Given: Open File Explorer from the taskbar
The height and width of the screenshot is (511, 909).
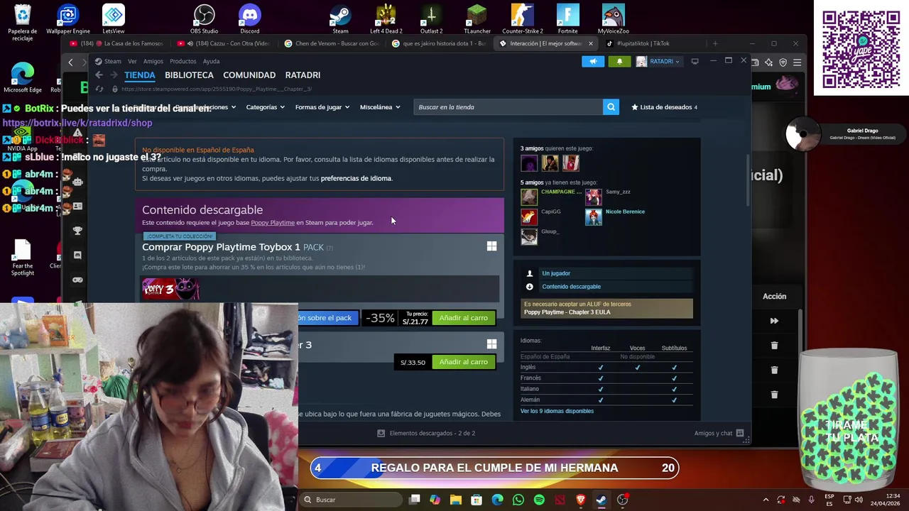Looking at the screenshot, I should tap(456, 500).
